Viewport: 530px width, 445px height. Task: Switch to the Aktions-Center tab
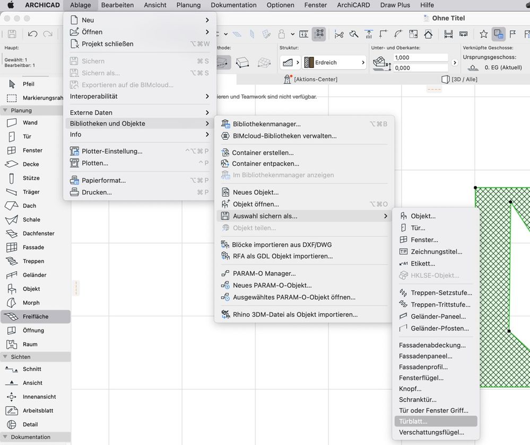pyautogui.click(x=311, y=79)
